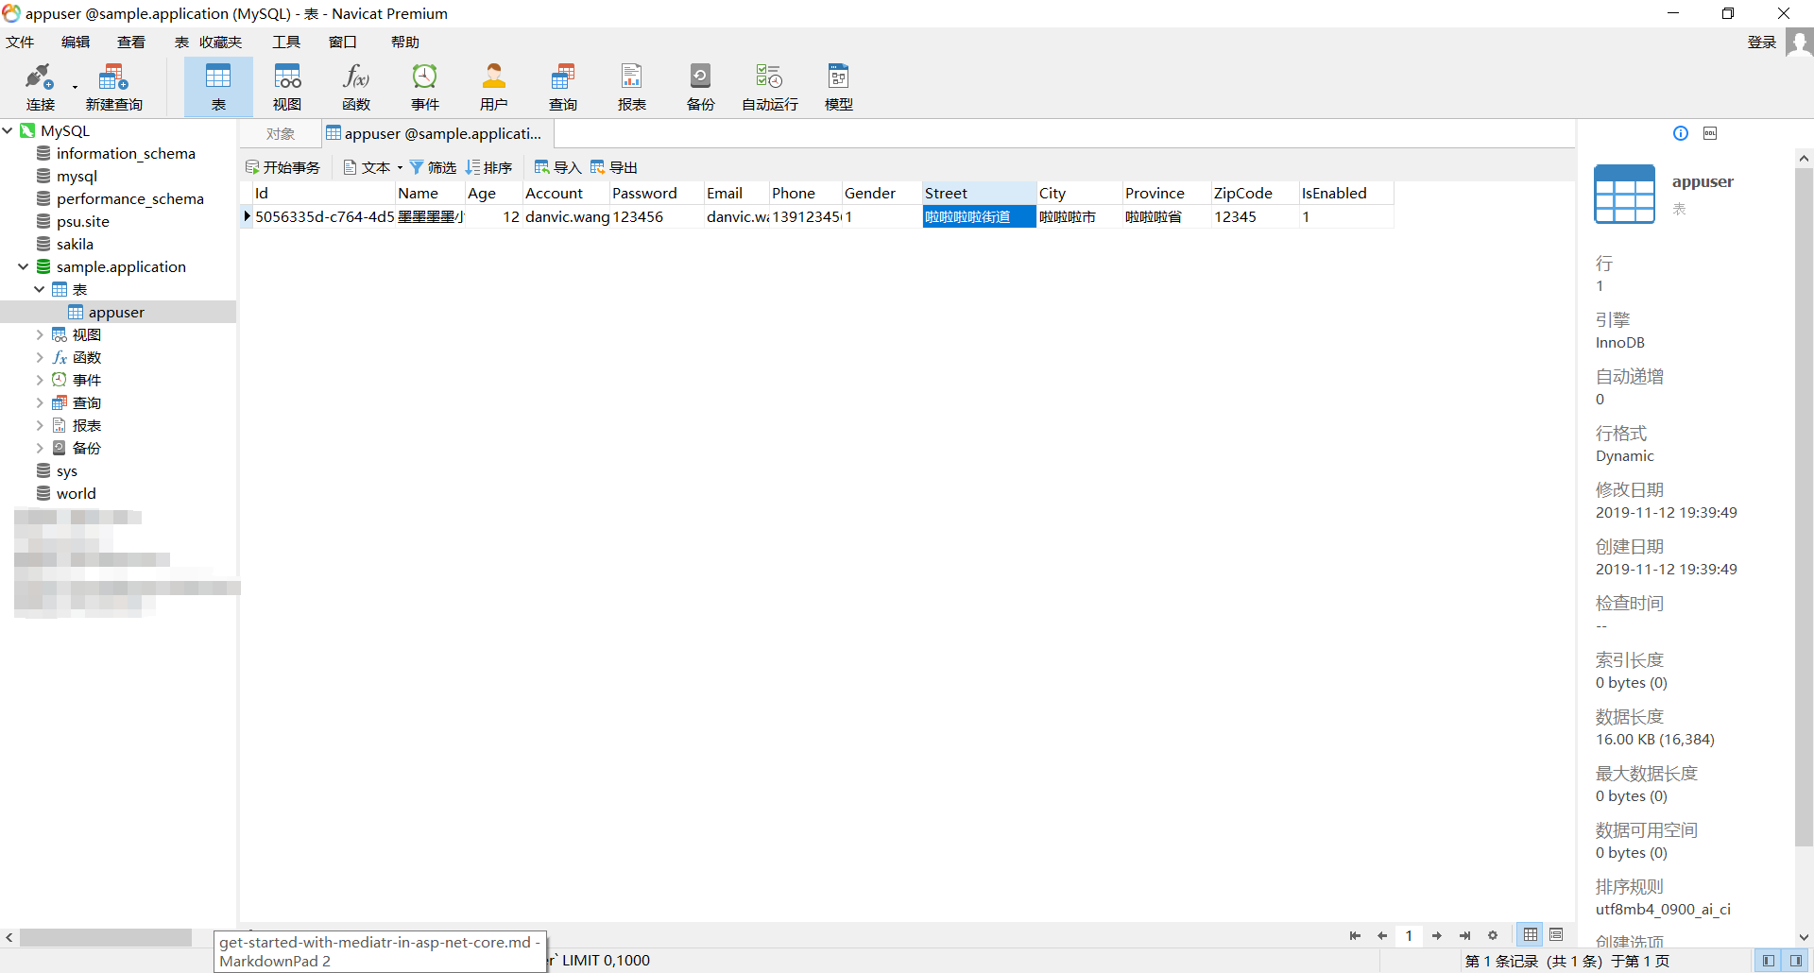The image size is (1814, 973).
Task: Switch to the 对象 tab
Action: point(281,134)
